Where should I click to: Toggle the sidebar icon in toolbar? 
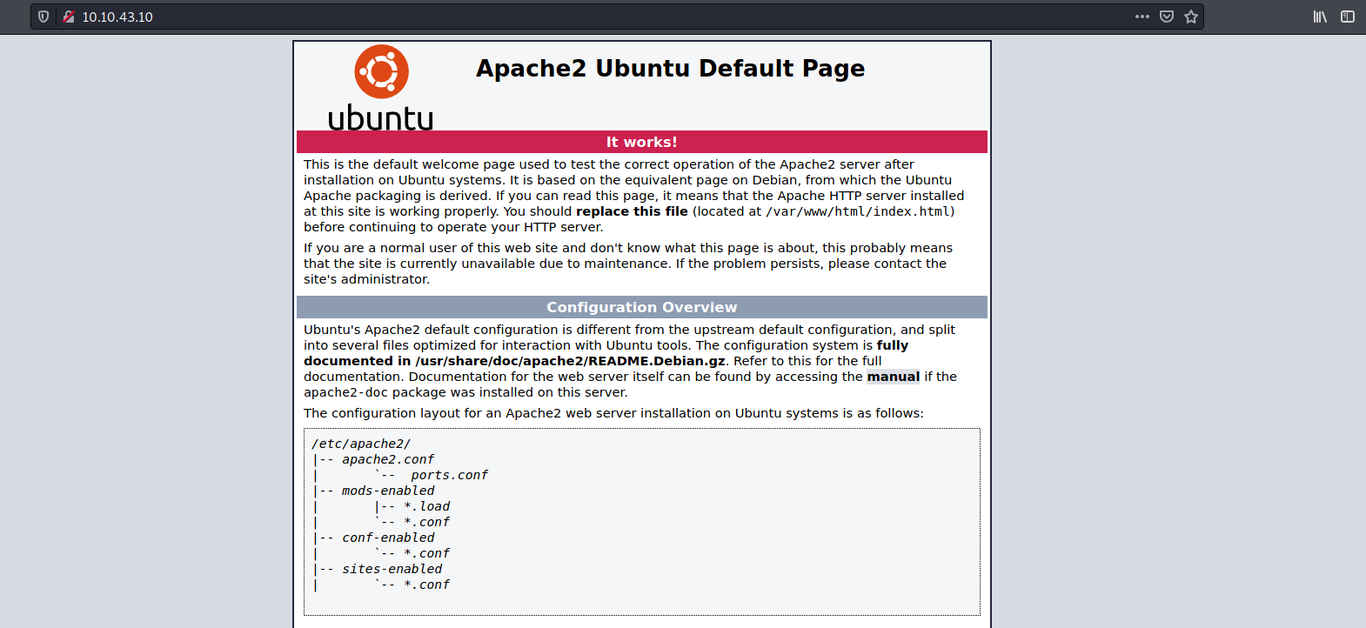pyautogui.click(x=1348, y=17)
